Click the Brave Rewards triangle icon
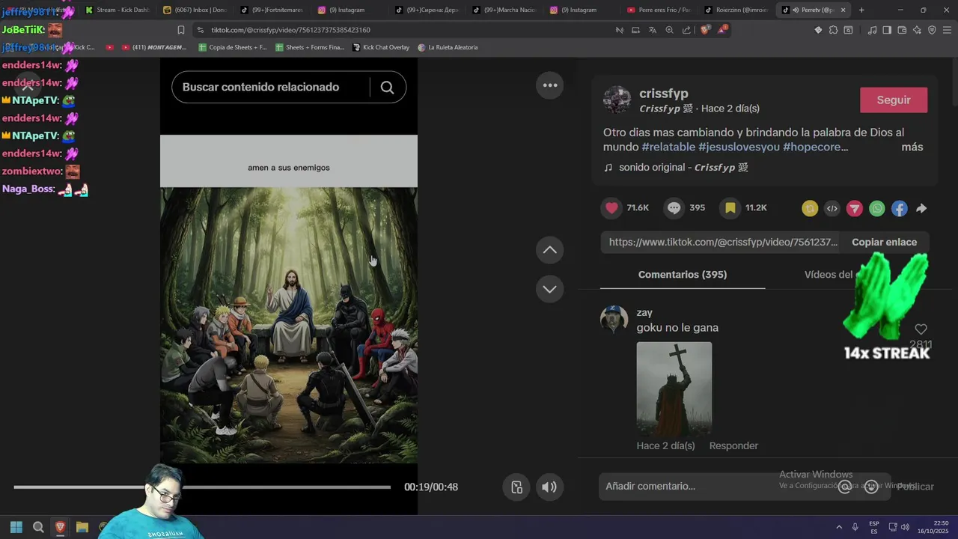958x539 pixels. pos(721,30)
